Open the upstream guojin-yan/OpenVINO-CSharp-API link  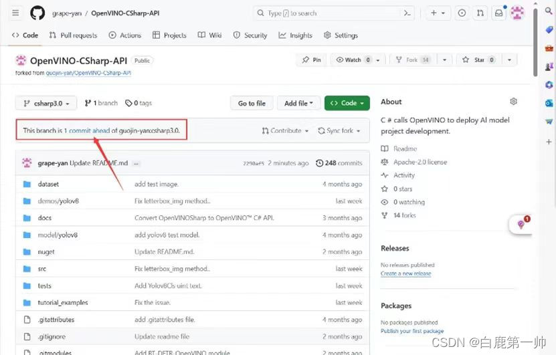(x=88, y=73)
